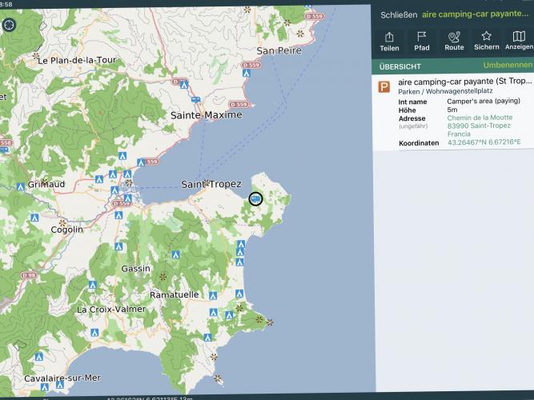
Task: Open the Pfad flag tool
Action: (422, 41)
